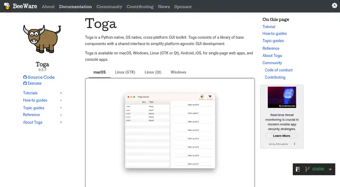
Task: Click the Ad by EthicalAds link
Action: tap(279, 144)
